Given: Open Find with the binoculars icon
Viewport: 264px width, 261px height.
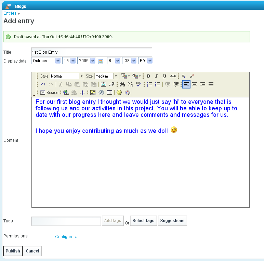Looking at the screenshot, I should (122, 84).
